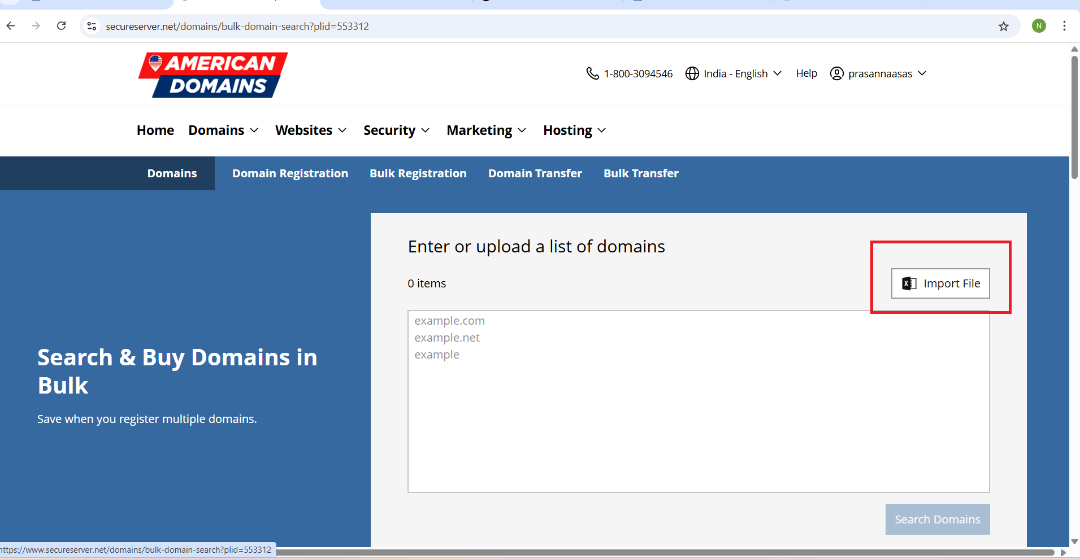Screen dimensions: 1080x559
Task: Click the browser back arrow
Action: click(11, 26)
